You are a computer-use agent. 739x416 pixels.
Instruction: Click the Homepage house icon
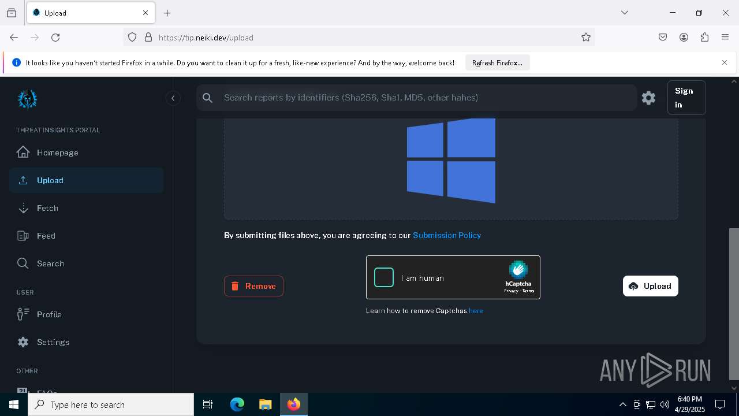click(x=23, y=153)
